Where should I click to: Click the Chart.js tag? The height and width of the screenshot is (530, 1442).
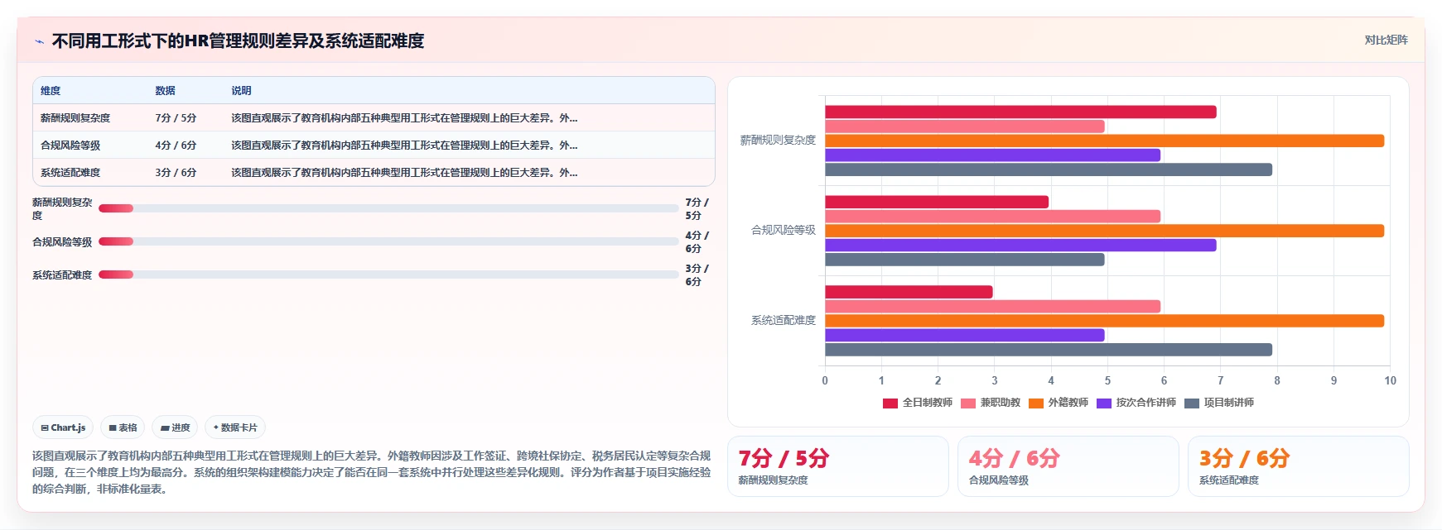(x=63, y=427)
